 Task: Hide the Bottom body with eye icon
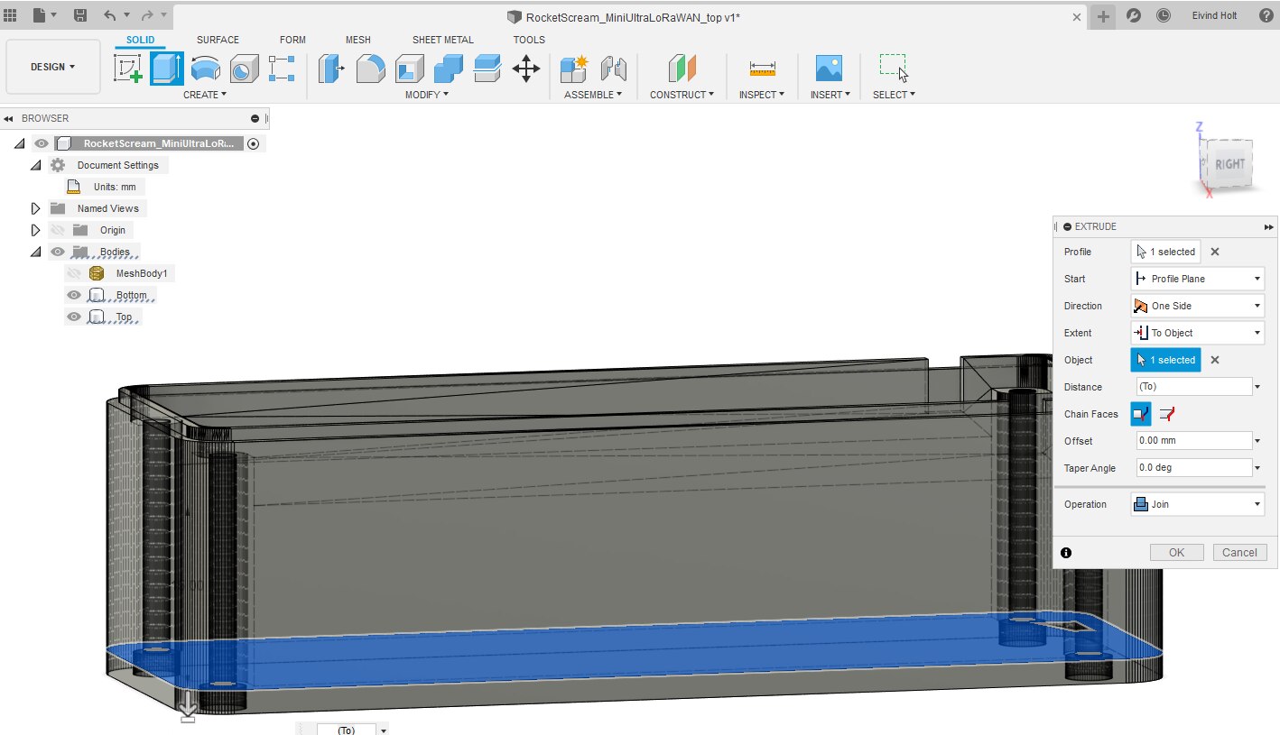[x=74, y=295]
